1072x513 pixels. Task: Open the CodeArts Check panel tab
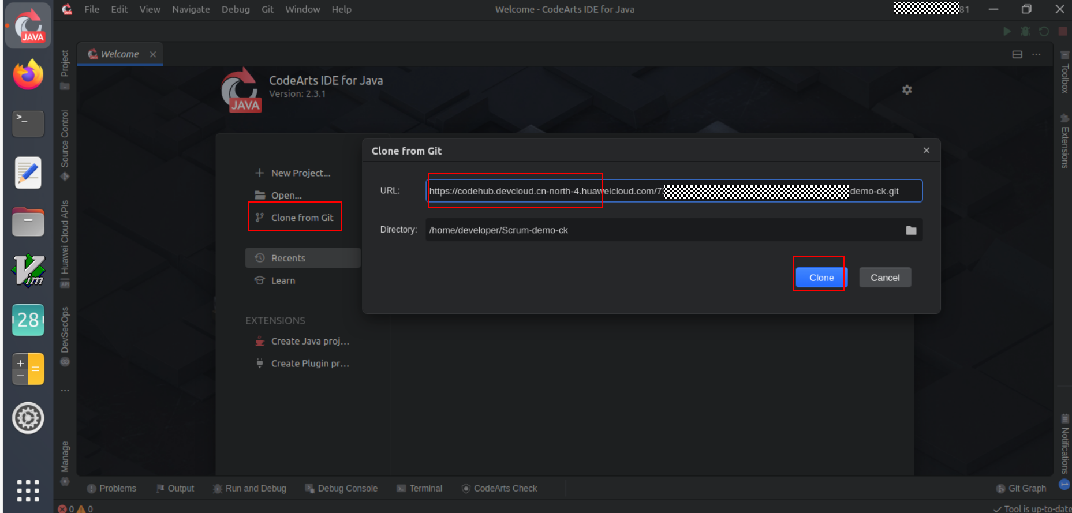[x=499, y=488]
